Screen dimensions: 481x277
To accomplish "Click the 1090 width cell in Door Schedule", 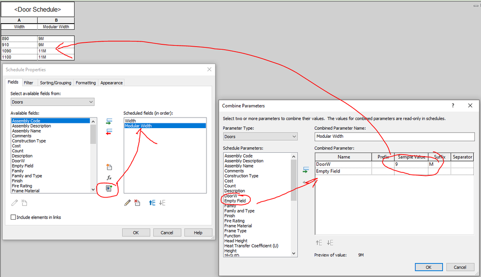I will pyautogui.click(x=19, y=51).
